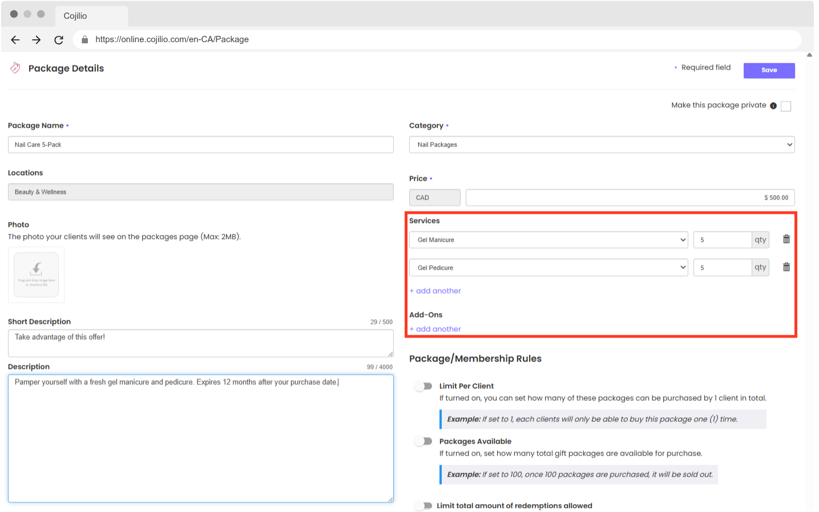Click the info icon beside private package

click(773, 105)
